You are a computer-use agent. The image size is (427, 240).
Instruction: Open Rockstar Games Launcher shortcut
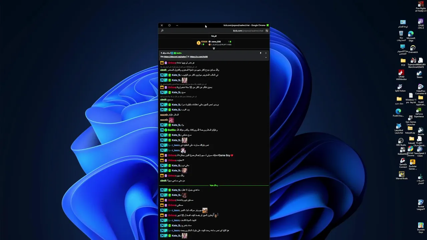[413, 164]
